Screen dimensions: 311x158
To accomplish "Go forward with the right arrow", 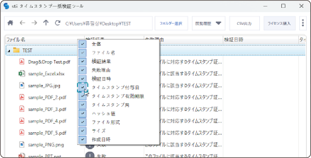I will pos(34,23).
